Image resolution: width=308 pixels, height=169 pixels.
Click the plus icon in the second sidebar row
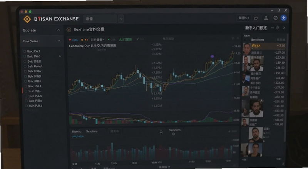click(60, 56)
